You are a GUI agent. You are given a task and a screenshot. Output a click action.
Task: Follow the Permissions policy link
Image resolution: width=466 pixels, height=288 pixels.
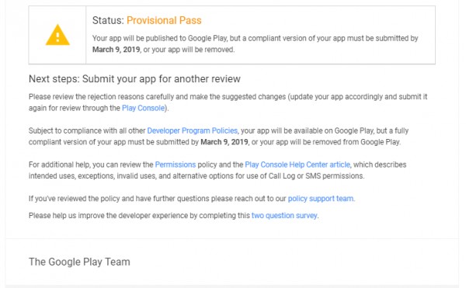176,165
